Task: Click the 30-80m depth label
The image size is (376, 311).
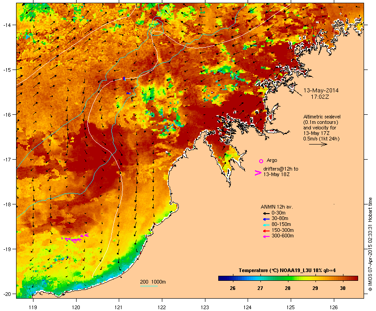Action: coord(280,219)
